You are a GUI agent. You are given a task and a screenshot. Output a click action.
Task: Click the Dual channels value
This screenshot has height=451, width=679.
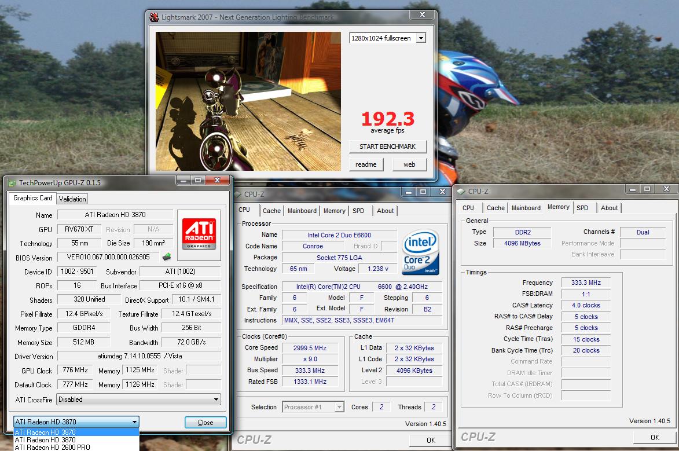point(643,232)
